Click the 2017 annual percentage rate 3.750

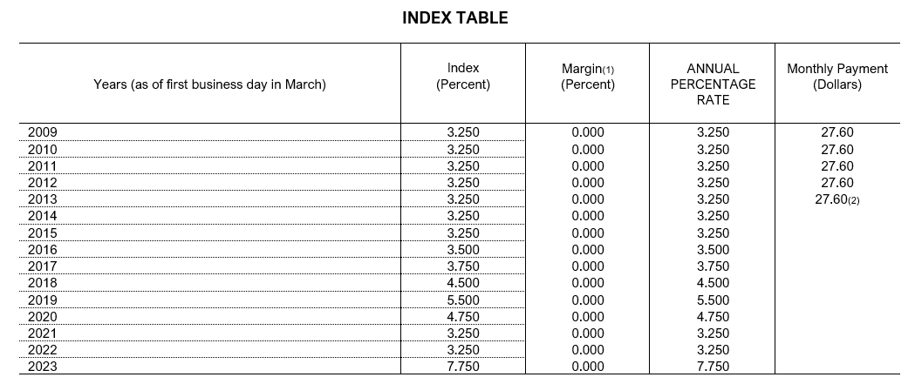click(713, 266)
